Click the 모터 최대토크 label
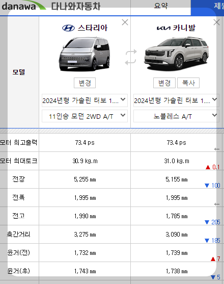Viewport: 224px width, 284px height. coord(19,161)
